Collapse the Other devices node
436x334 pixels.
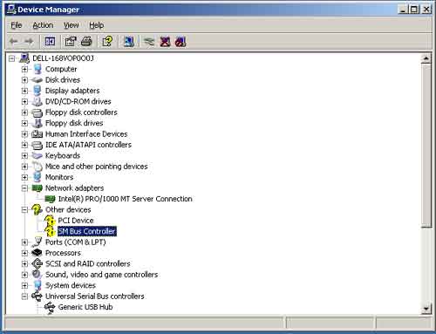click(24, 210)
